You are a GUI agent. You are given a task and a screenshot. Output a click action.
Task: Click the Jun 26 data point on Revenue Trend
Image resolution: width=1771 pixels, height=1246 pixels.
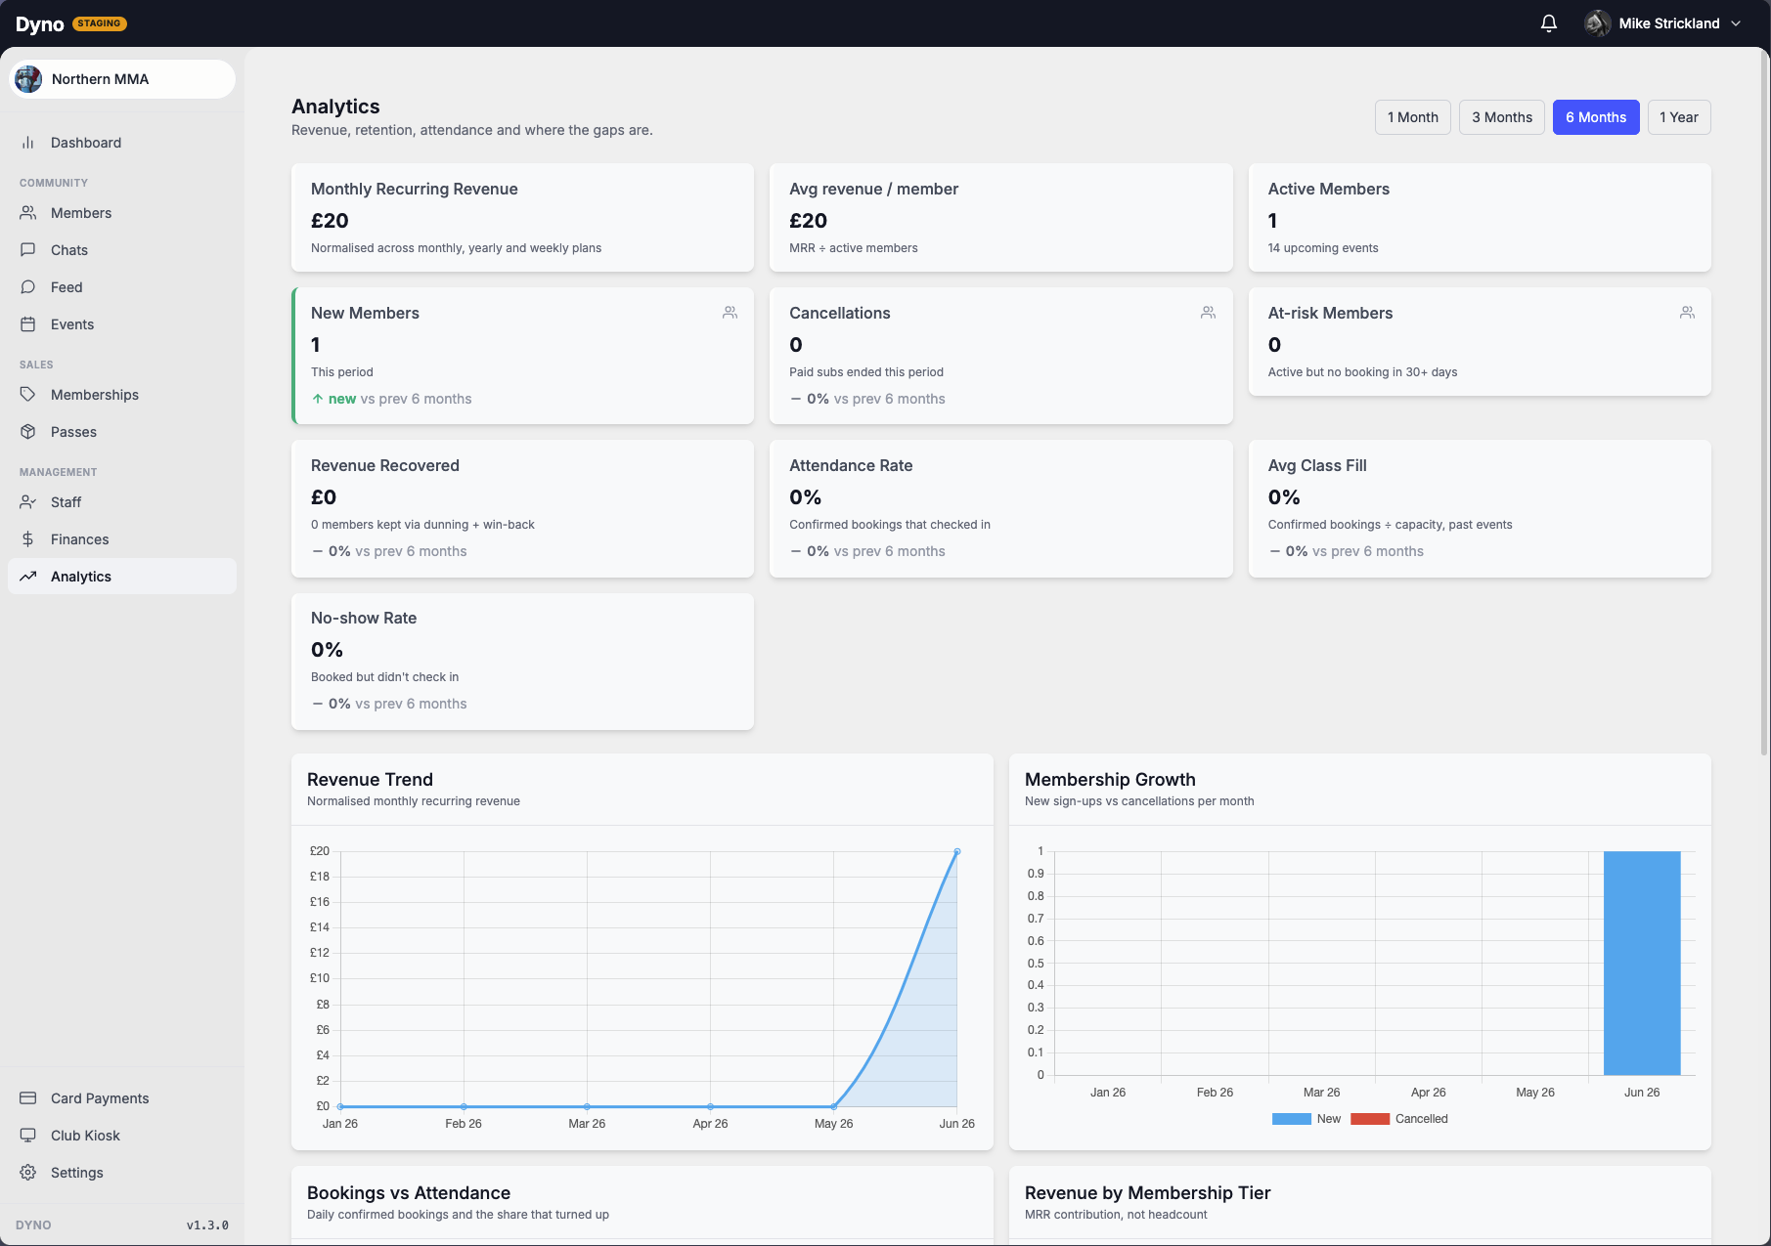(956, 851)
